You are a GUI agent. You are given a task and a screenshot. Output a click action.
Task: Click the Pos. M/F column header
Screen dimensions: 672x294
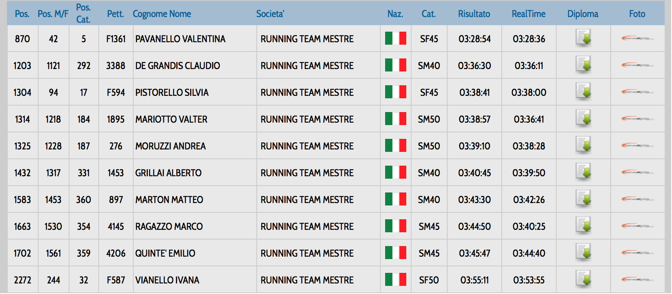(53, 14)
